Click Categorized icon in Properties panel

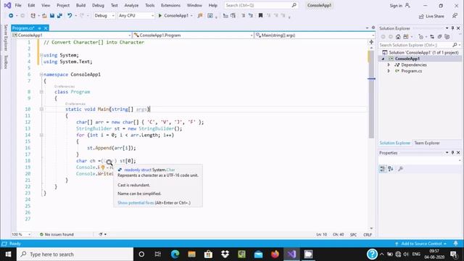coord(383,169)
